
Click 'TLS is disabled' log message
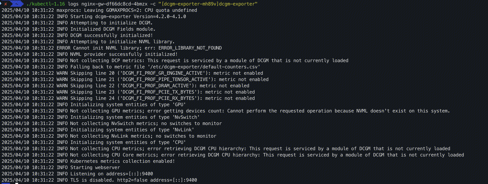click(x=91, y=180)
